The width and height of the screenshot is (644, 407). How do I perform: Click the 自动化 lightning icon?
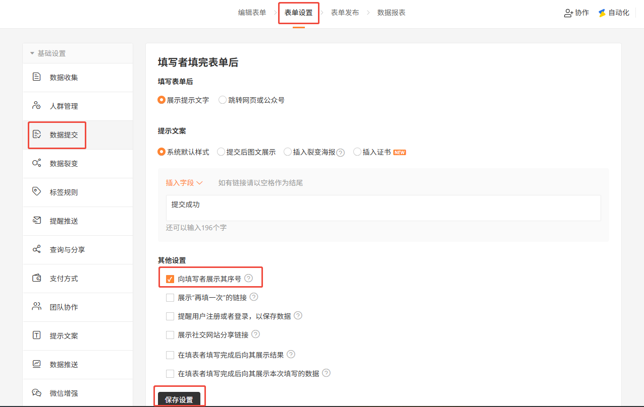point(602,13)
